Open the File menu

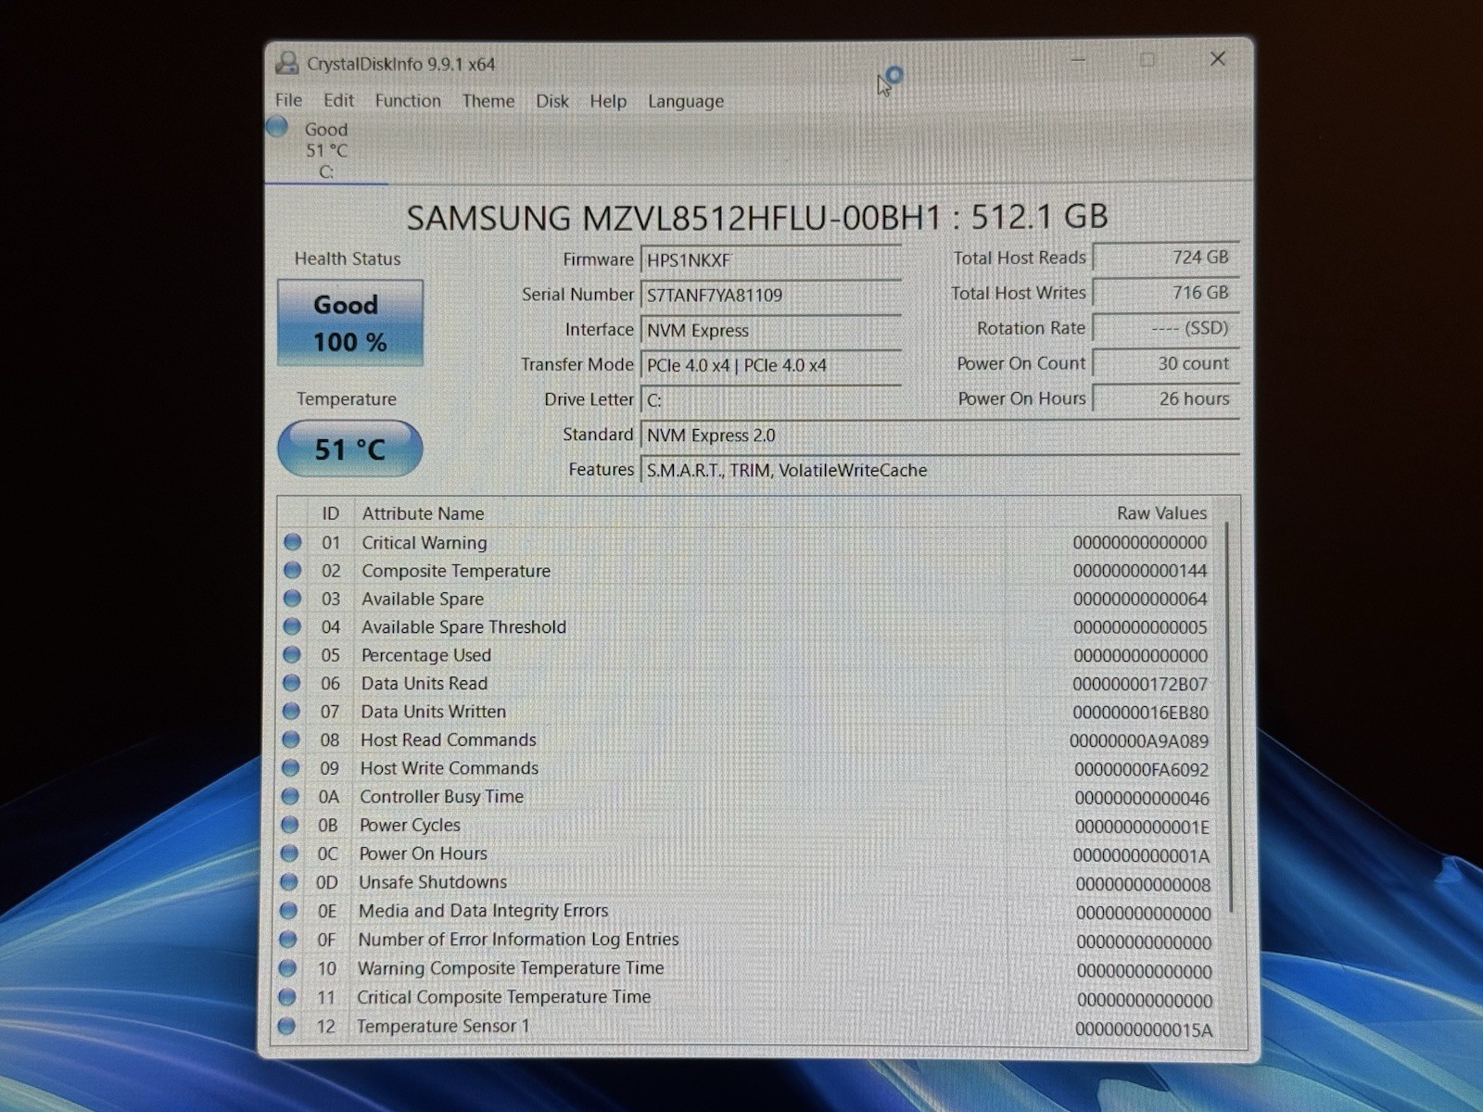(288, 100)
